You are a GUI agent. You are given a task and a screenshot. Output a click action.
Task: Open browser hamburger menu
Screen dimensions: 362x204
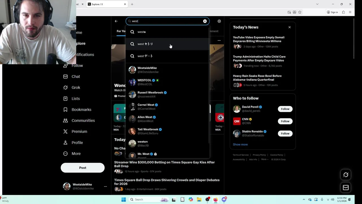point(350,12)
